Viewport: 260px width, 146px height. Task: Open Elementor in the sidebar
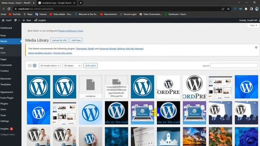(6, 79)
